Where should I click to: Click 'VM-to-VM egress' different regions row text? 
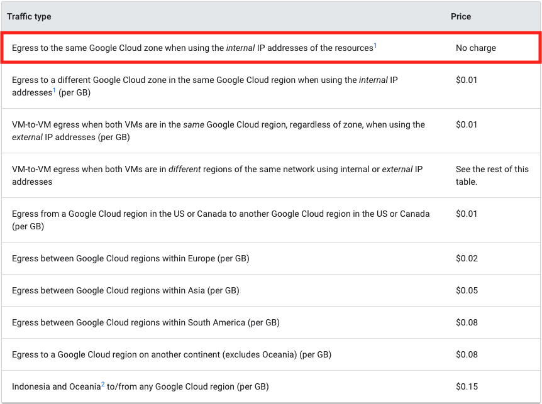218,175
